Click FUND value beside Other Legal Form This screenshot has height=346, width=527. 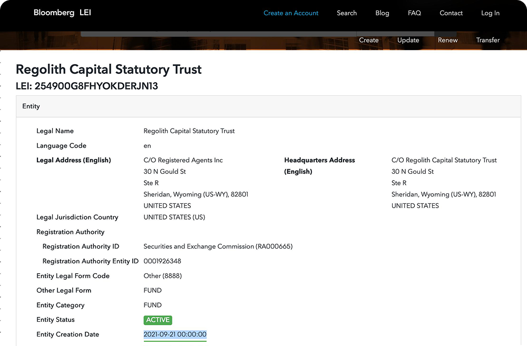point(153,290)
